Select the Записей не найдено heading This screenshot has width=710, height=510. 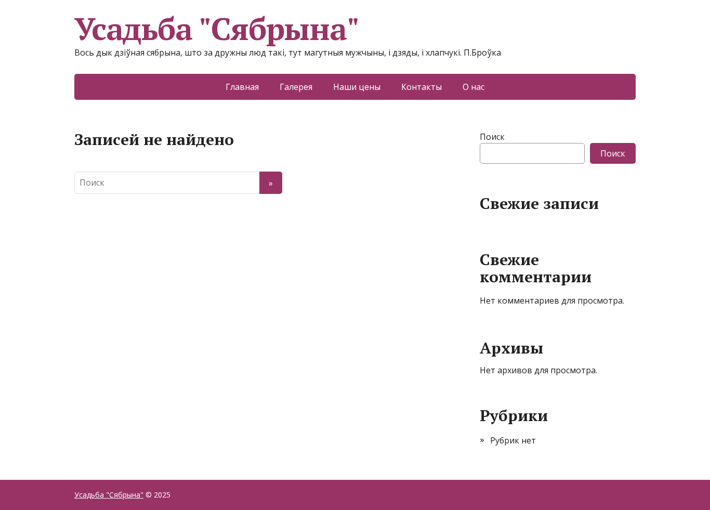154,139
